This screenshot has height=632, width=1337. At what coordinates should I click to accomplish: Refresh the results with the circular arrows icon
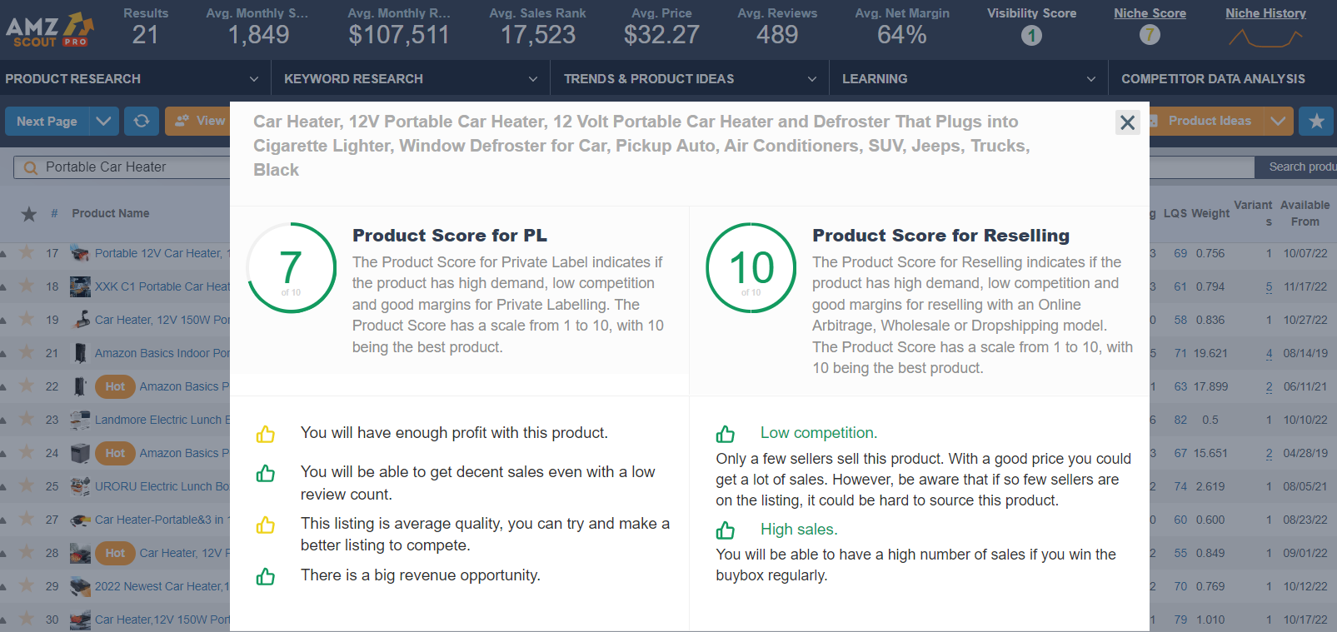point(141,121)
